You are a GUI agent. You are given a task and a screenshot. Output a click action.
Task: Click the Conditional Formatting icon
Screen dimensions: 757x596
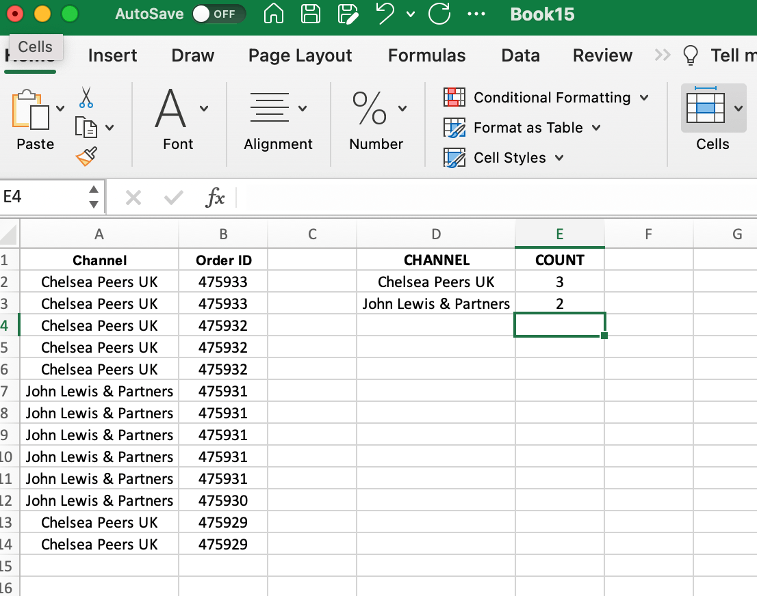[x=454, y=97]
